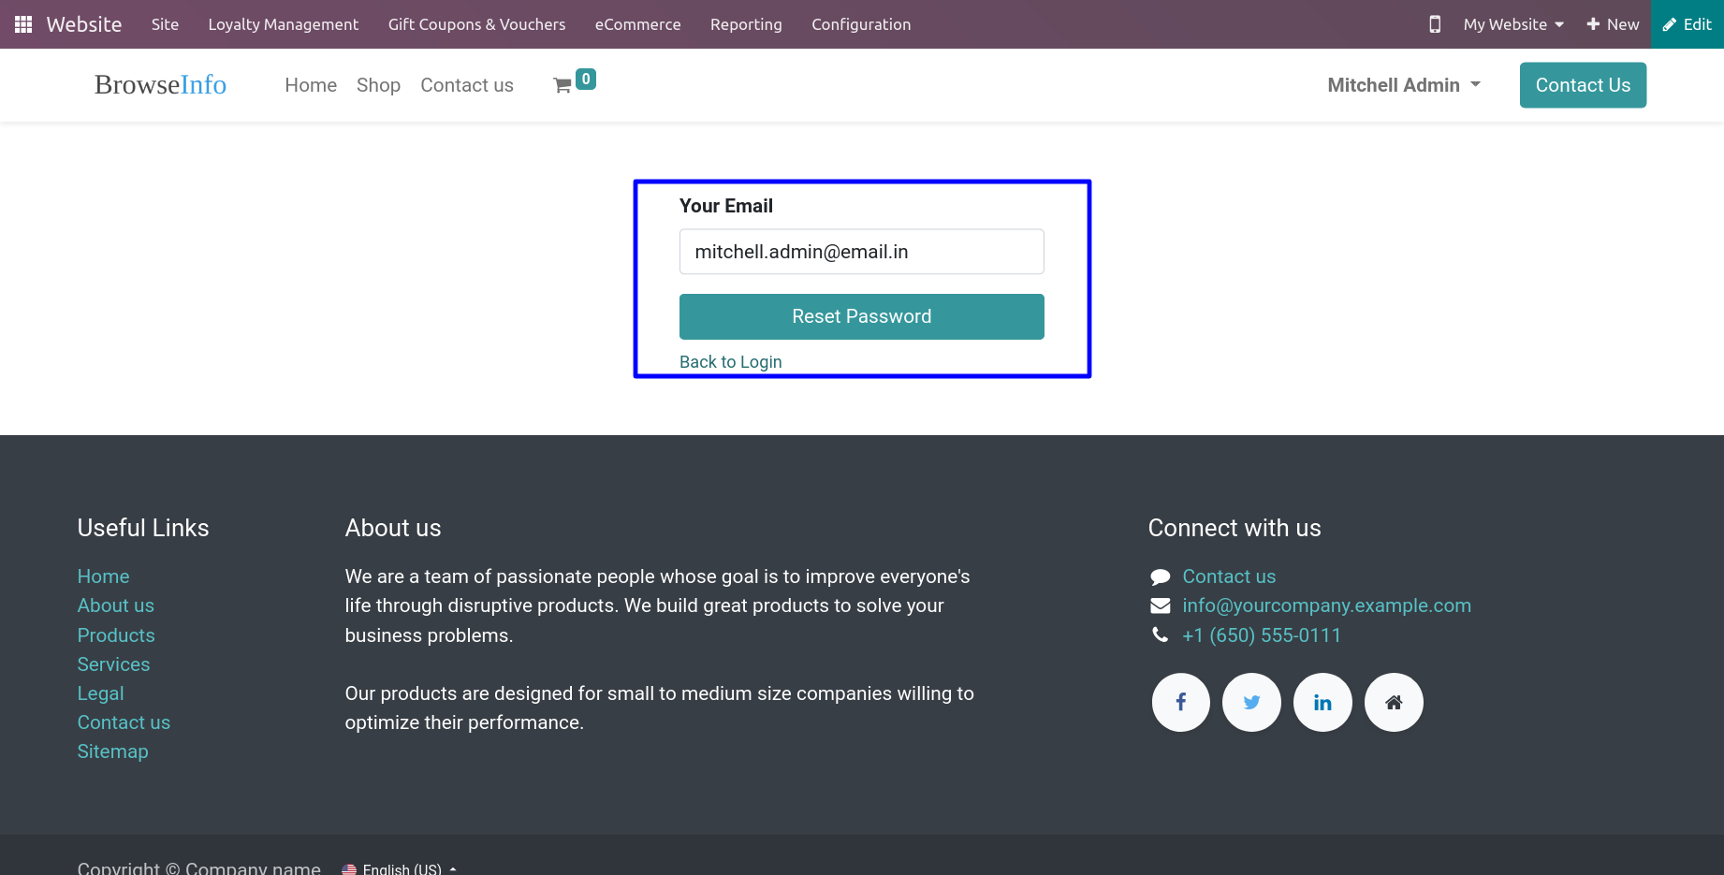Click the teal Contact Us header button
Viewport: 1724px width, 875px height.
click(1583, 85)
